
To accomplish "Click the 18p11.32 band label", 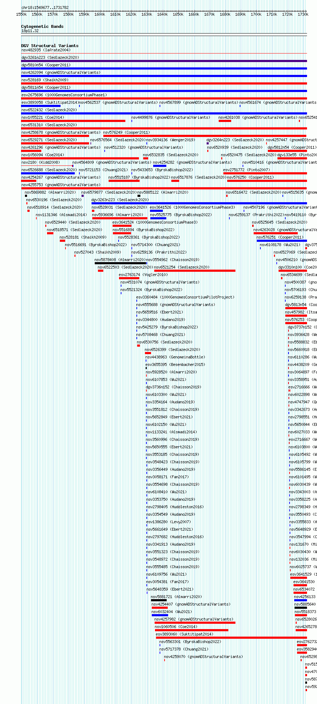I will (30, 31).
